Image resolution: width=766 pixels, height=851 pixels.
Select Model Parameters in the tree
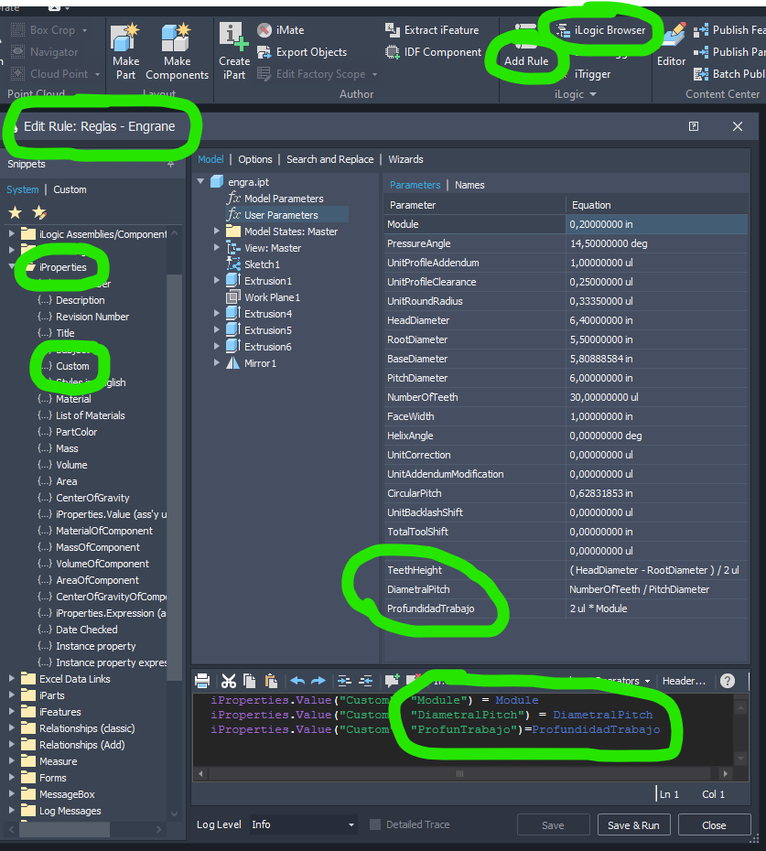(283, 199)
